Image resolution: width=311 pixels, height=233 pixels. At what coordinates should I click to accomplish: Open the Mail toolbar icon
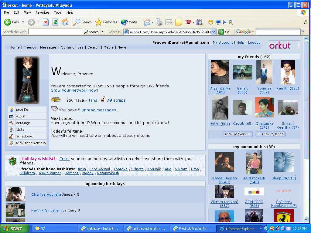tap(147, 22)
